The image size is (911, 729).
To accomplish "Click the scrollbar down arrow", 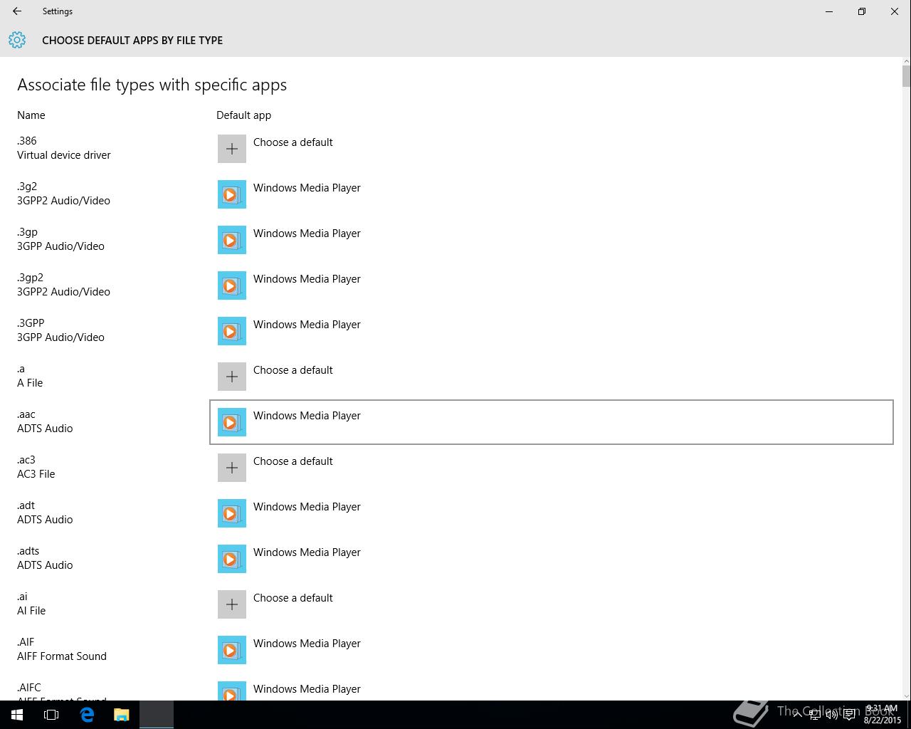I will (906, 696).
